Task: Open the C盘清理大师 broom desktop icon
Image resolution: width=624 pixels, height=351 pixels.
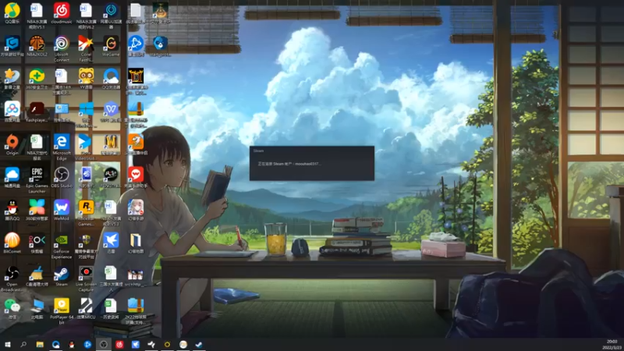Action: tap(37, 275)
